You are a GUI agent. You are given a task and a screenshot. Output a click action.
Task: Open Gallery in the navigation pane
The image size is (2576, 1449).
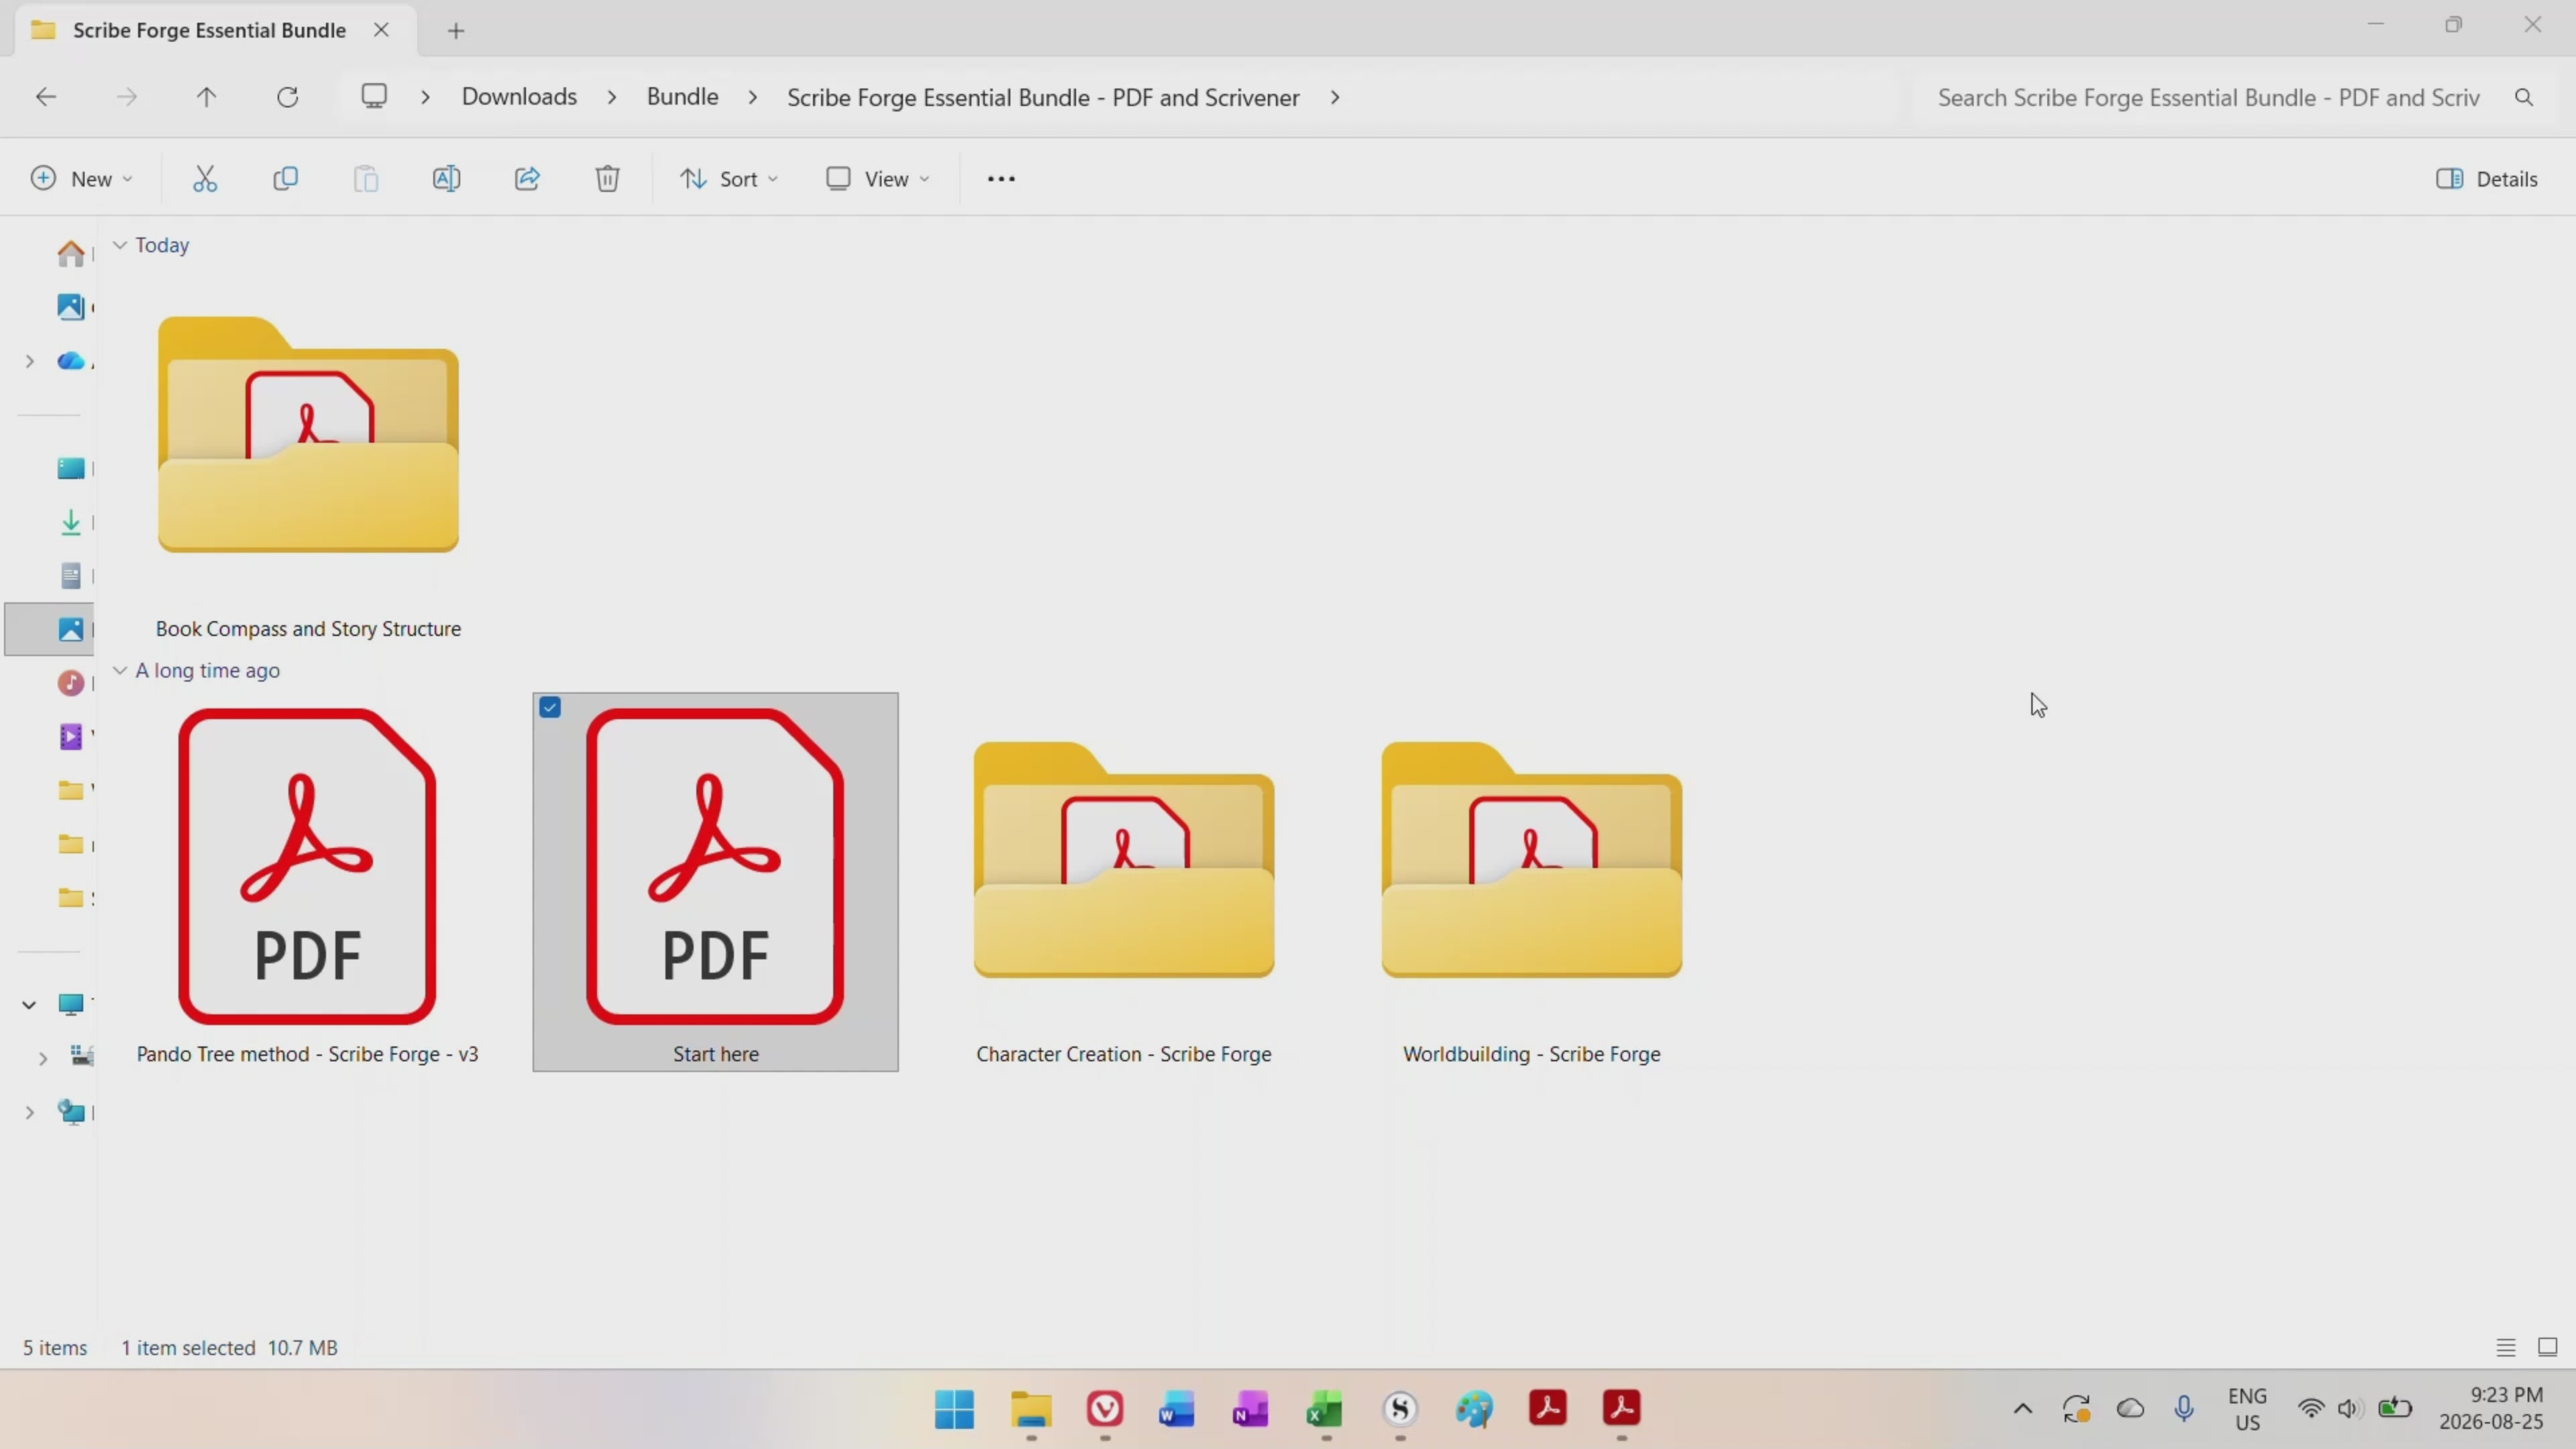(x=70, y=307)
